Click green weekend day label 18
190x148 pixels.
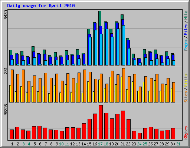click(106, 144)
